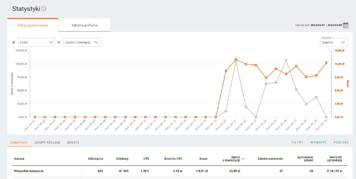Image resolution: width=356 pixels, height=179 pixels.
Task: Switch to the Reklama graficzna tab
Action: click(84, 25)
